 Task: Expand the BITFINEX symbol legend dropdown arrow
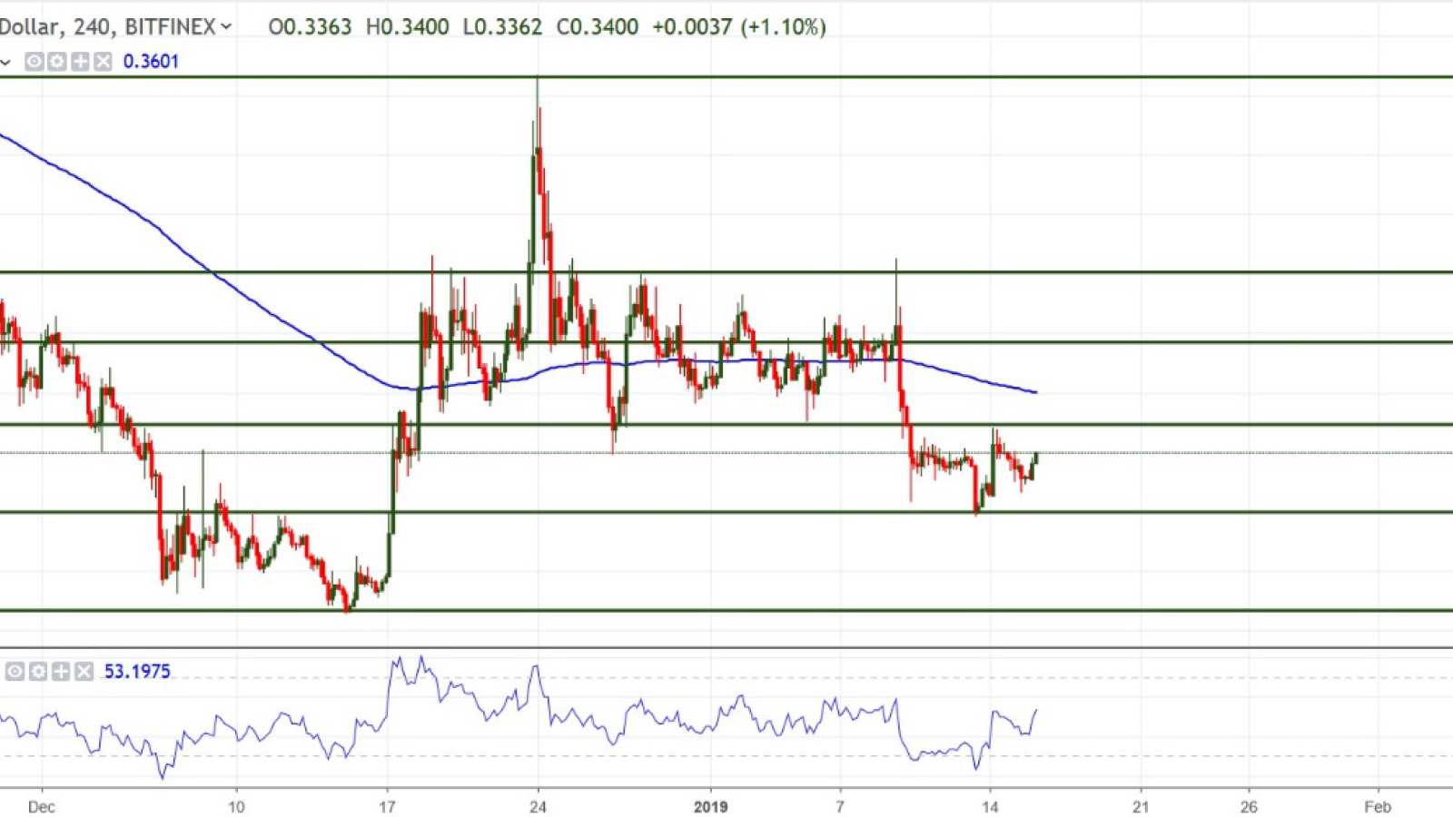point(226,27)
